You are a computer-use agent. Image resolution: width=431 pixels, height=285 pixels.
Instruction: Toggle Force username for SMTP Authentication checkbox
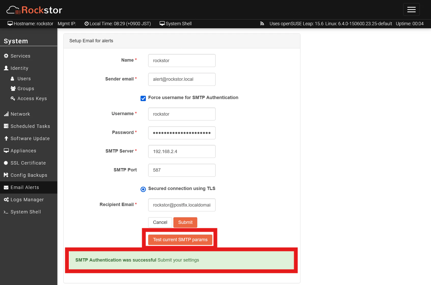pos(143,98)
